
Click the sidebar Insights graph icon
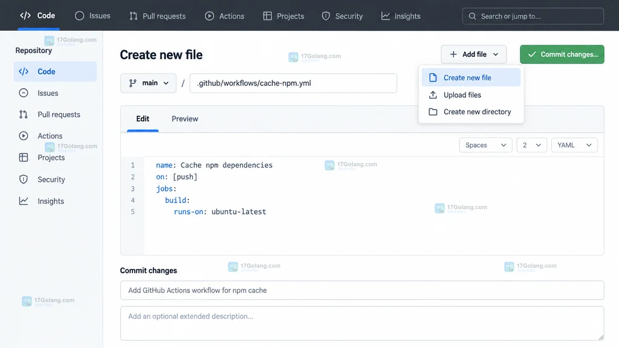(24, 201)
